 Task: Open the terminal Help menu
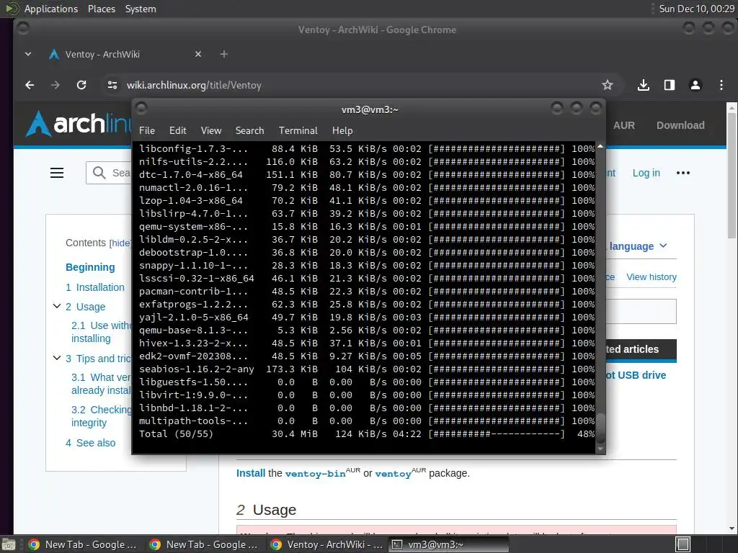pyautogui.click(x=342, y=131)
